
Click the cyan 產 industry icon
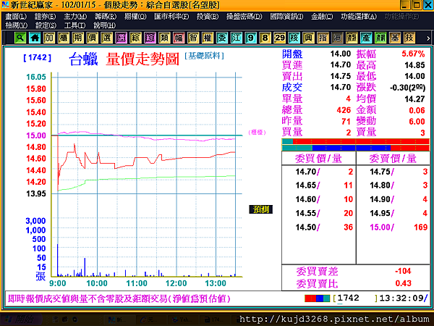coord(366,38)
